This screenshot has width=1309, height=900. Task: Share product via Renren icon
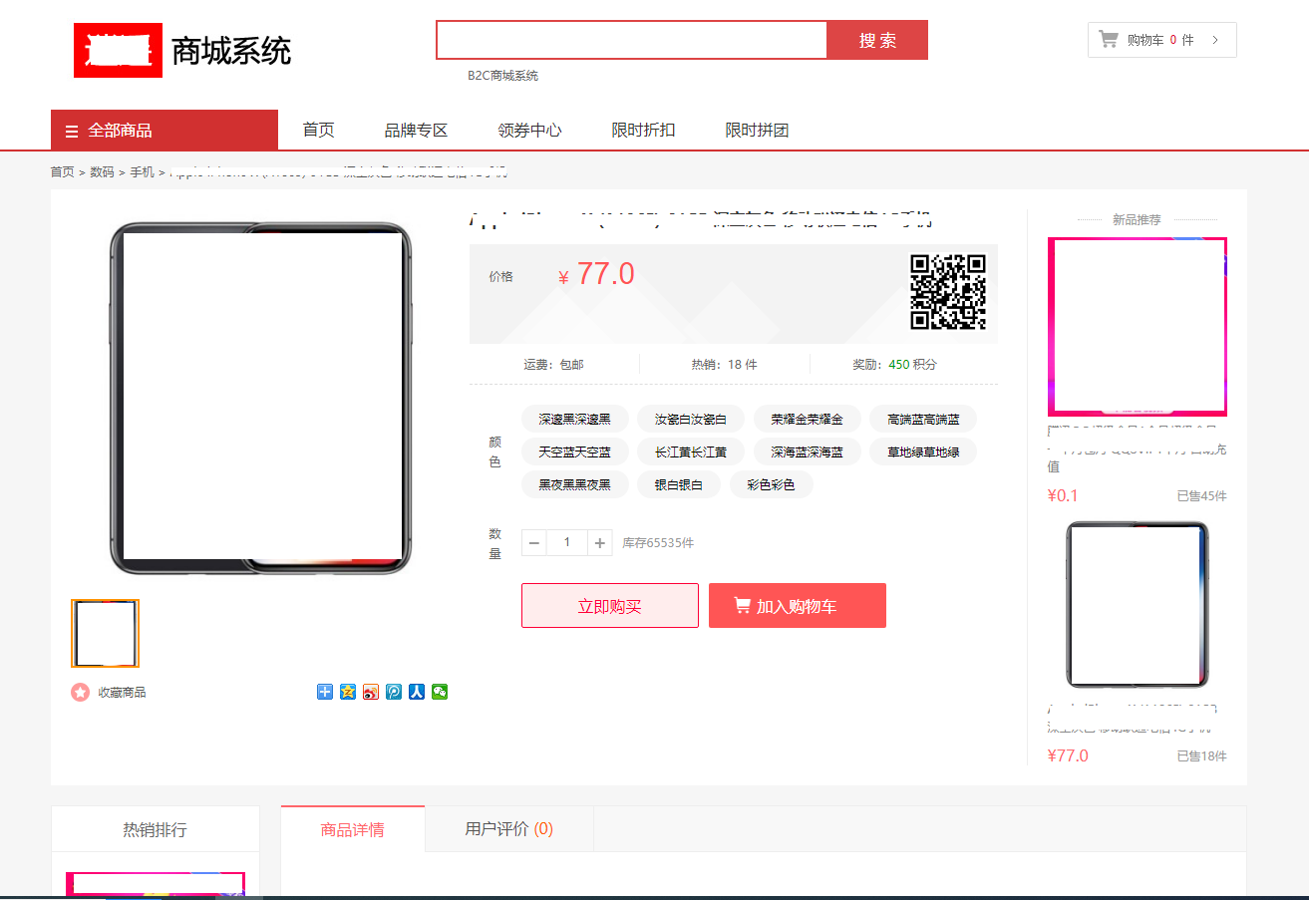417,692
